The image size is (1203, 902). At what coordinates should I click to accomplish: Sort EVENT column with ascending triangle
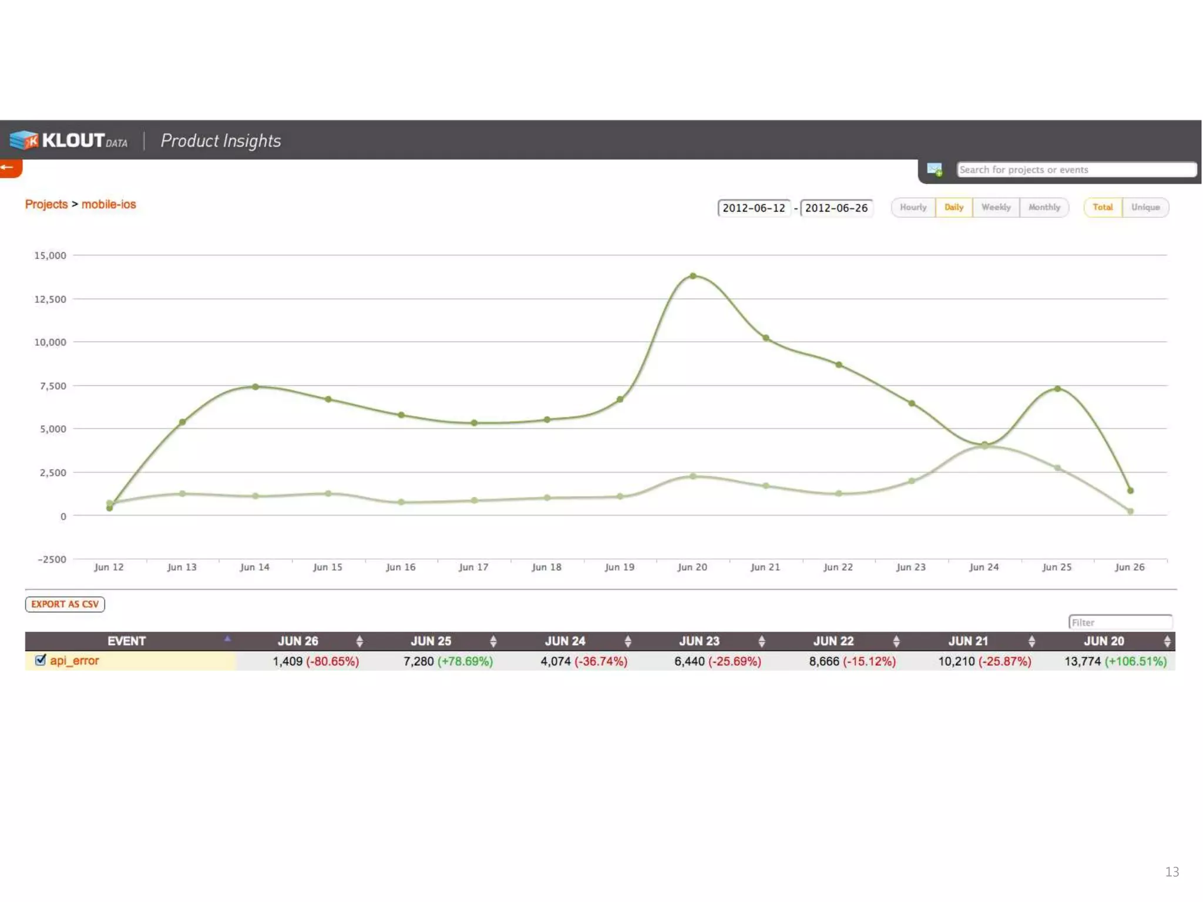coord(227,638)
